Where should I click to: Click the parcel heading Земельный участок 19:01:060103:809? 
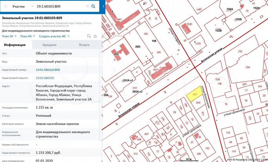click(x=32, y=18)
